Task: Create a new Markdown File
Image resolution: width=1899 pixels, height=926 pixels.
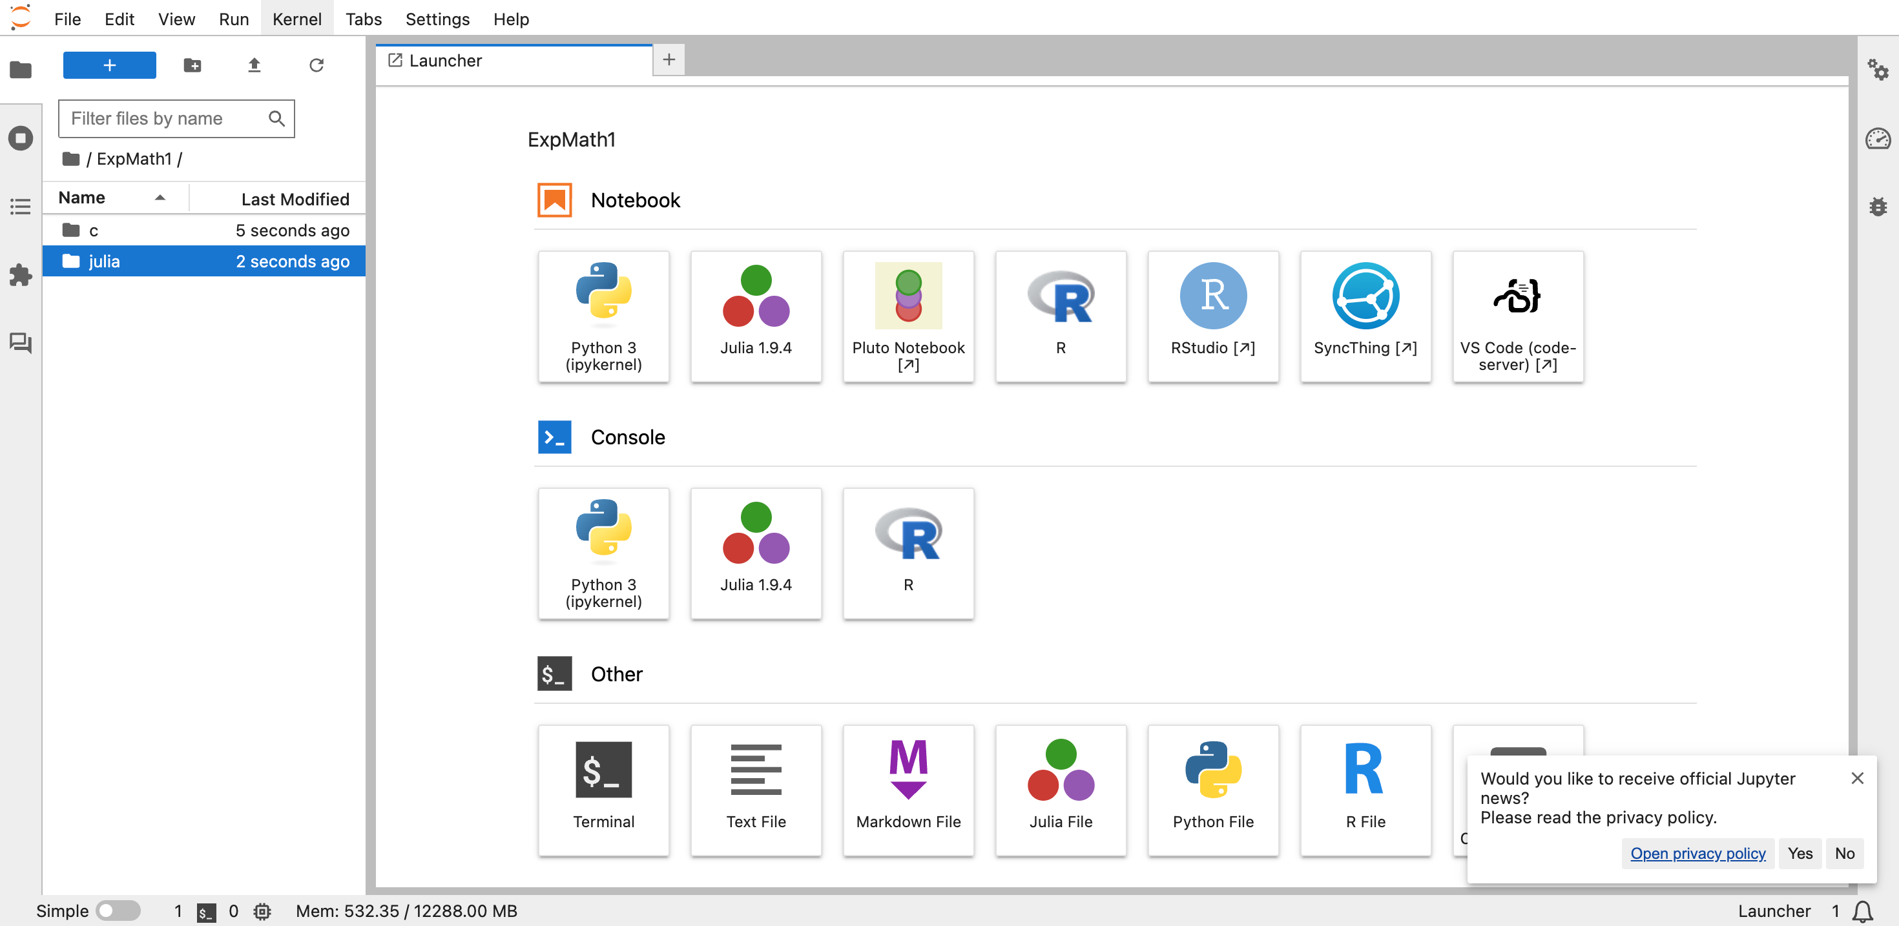Action: (908, 790)
